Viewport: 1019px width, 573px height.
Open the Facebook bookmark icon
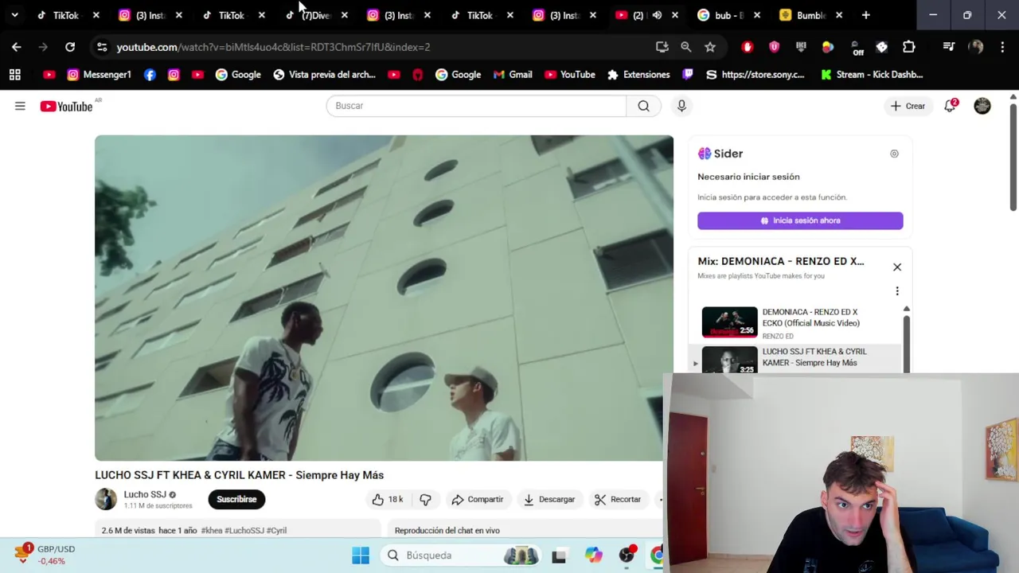coord(150,75)
